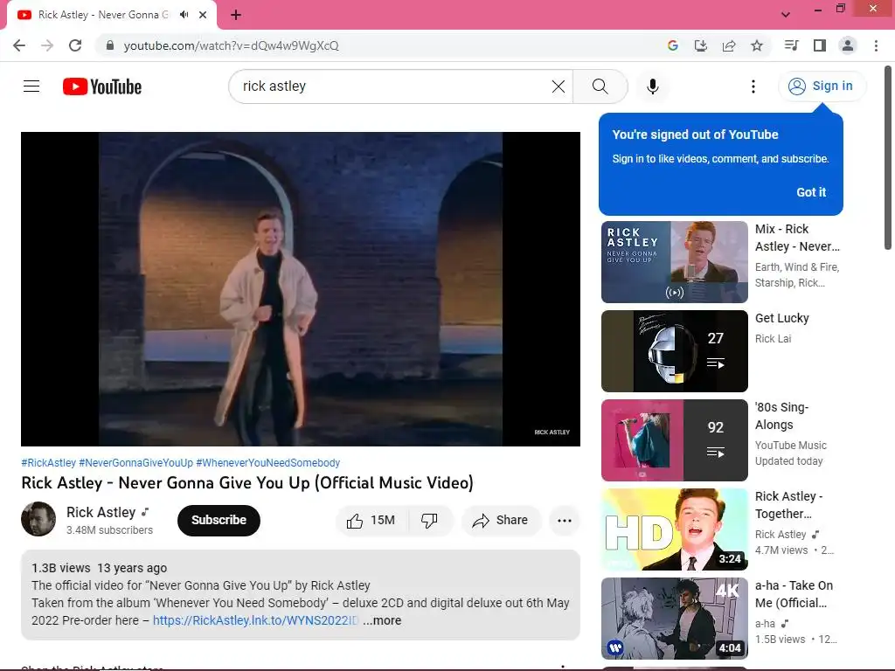Mute tab via speaker icon

point(184,15)
